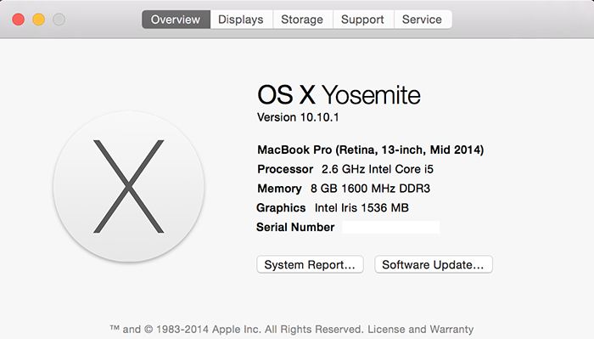Close the About This Mac window

18,20
